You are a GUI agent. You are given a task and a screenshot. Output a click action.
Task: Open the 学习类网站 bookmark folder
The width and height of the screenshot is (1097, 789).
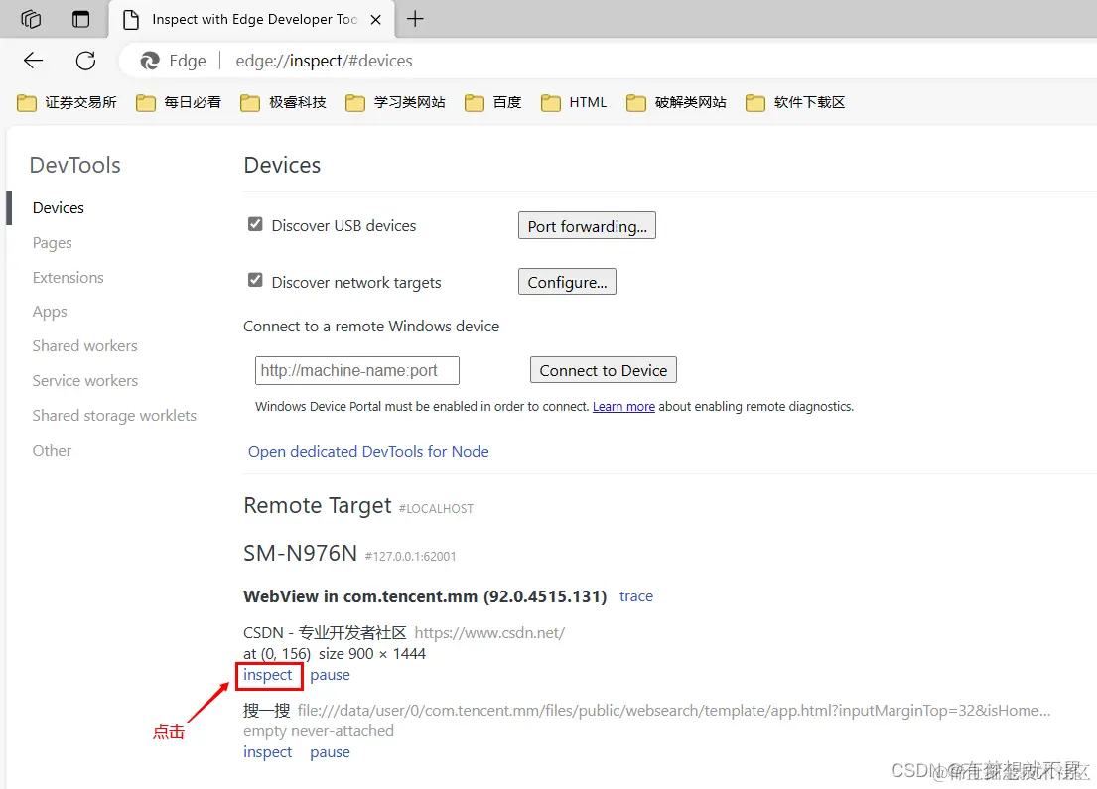click(395, 103)
